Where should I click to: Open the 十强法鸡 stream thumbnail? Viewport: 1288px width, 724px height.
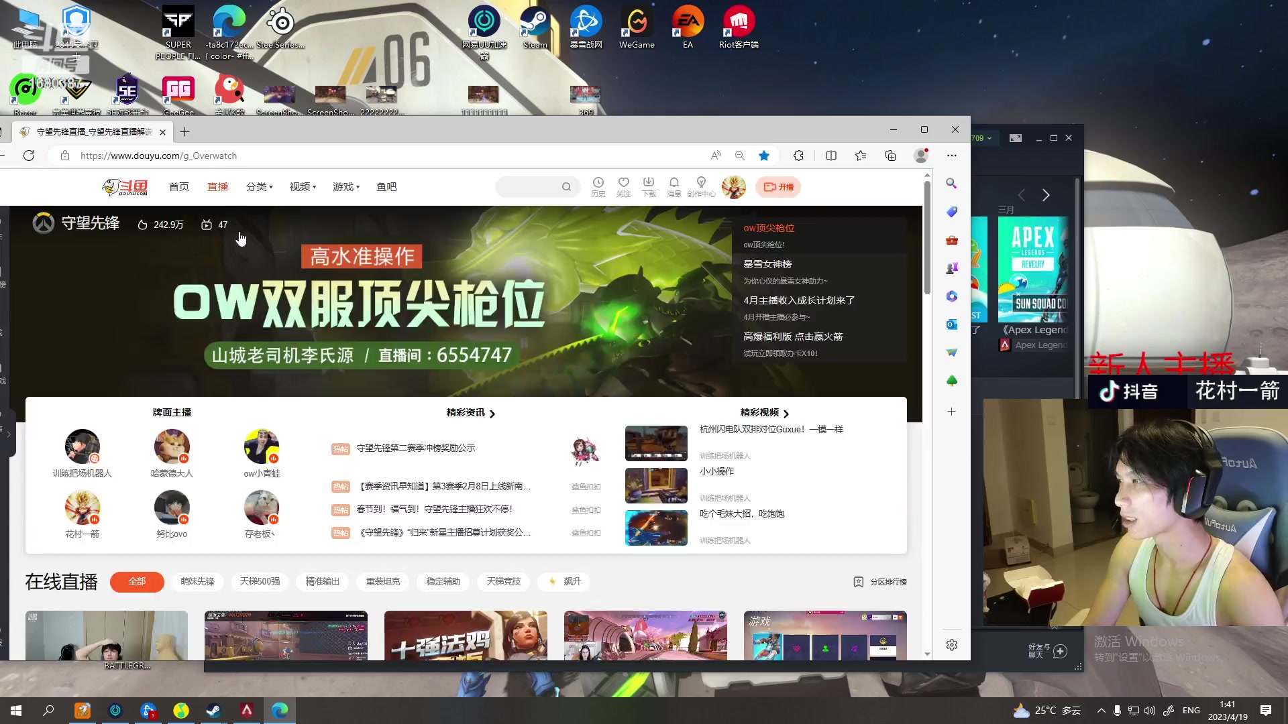(466, 636)
